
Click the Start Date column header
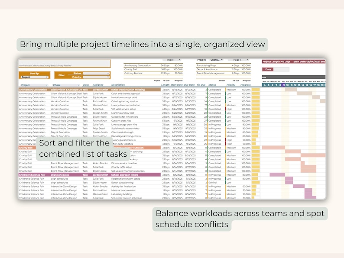tap(177, 85)
